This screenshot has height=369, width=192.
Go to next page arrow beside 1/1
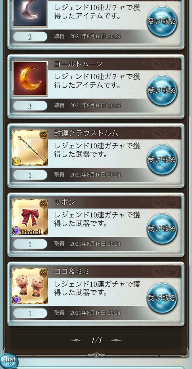[116, 340]
